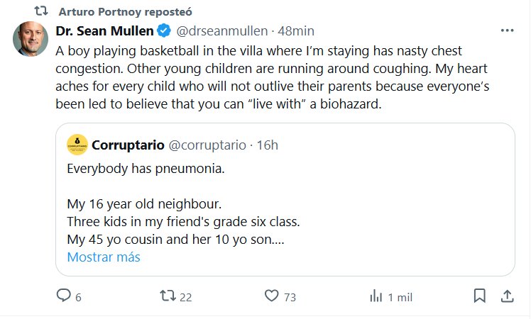531x319 pixels.
Task: Open the three-dot more options menu
Action: [507, 31]
